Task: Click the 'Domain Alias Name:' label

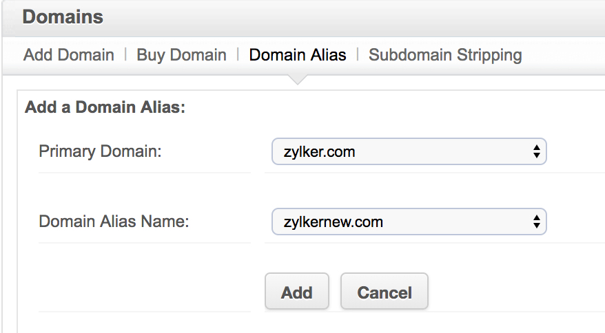Action: pyautogui.click(x=114, y=222)
